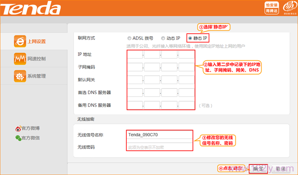Click the (可选) optional note
This screenshot has width=298, height=175.
coord(206,106)
